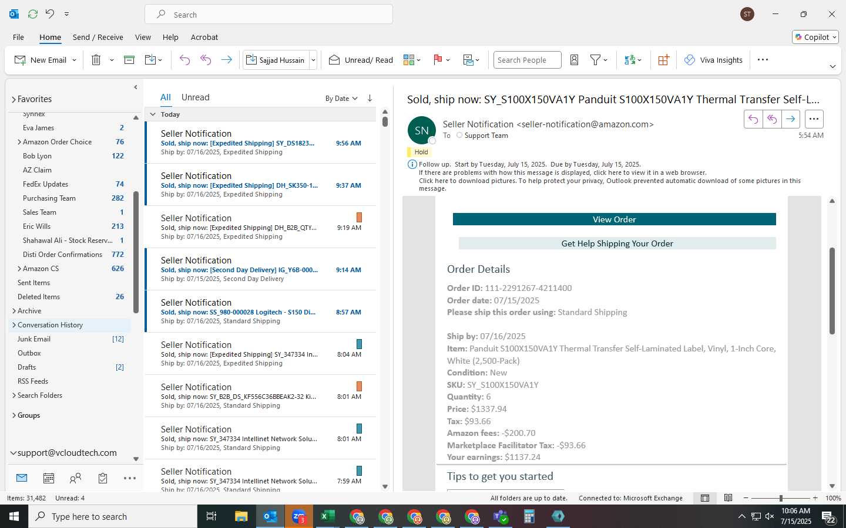The width and height of the screenshot is (846, 528).
Task: Click orange category on 9:19 AM message
Action: tap(359, 217)
